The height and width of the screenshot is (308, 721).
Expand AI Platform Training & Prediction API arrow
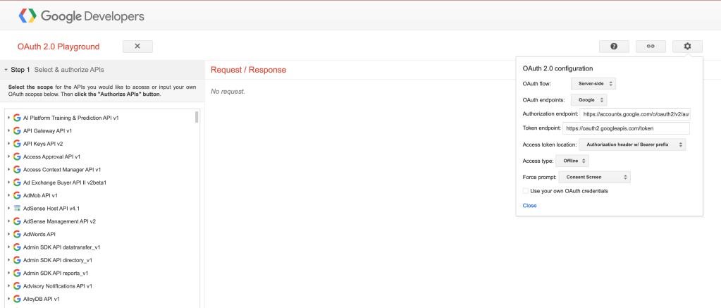8,118
